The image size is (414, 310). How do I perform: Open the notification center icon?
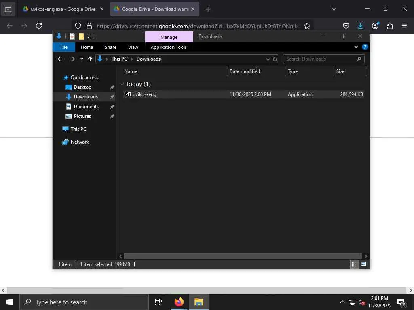click(x=401, y=302)
